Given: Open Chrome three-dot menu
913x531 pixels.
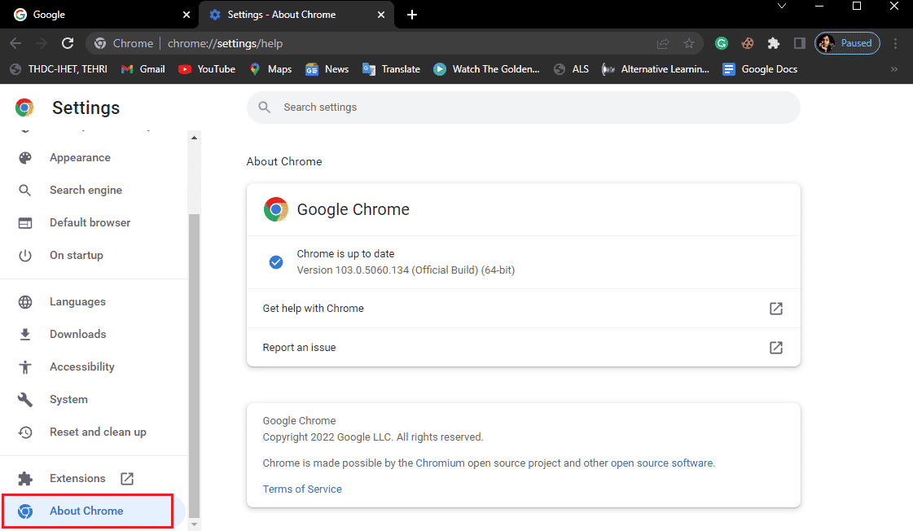Looking at the screenshot, I should 896,43.
